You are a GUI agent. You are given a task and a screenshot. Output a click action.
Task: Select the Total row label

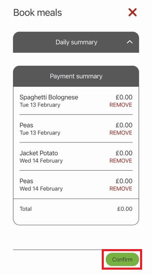click(x=26, y=209)
